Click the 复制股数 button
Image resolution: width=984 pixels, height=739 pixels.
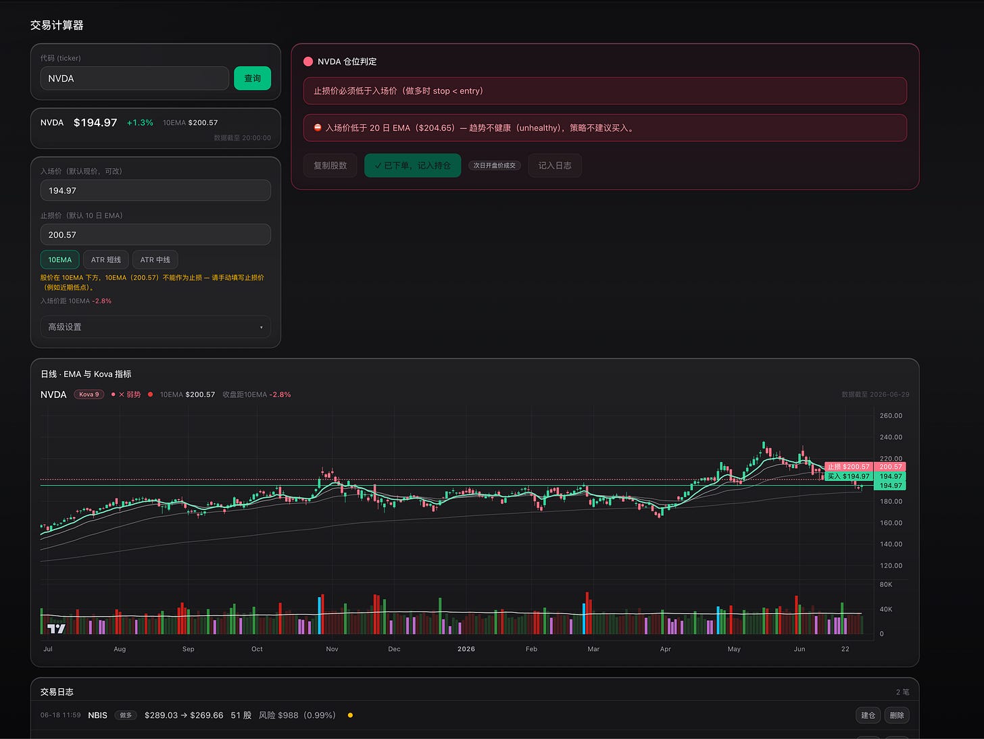[330, 165]
